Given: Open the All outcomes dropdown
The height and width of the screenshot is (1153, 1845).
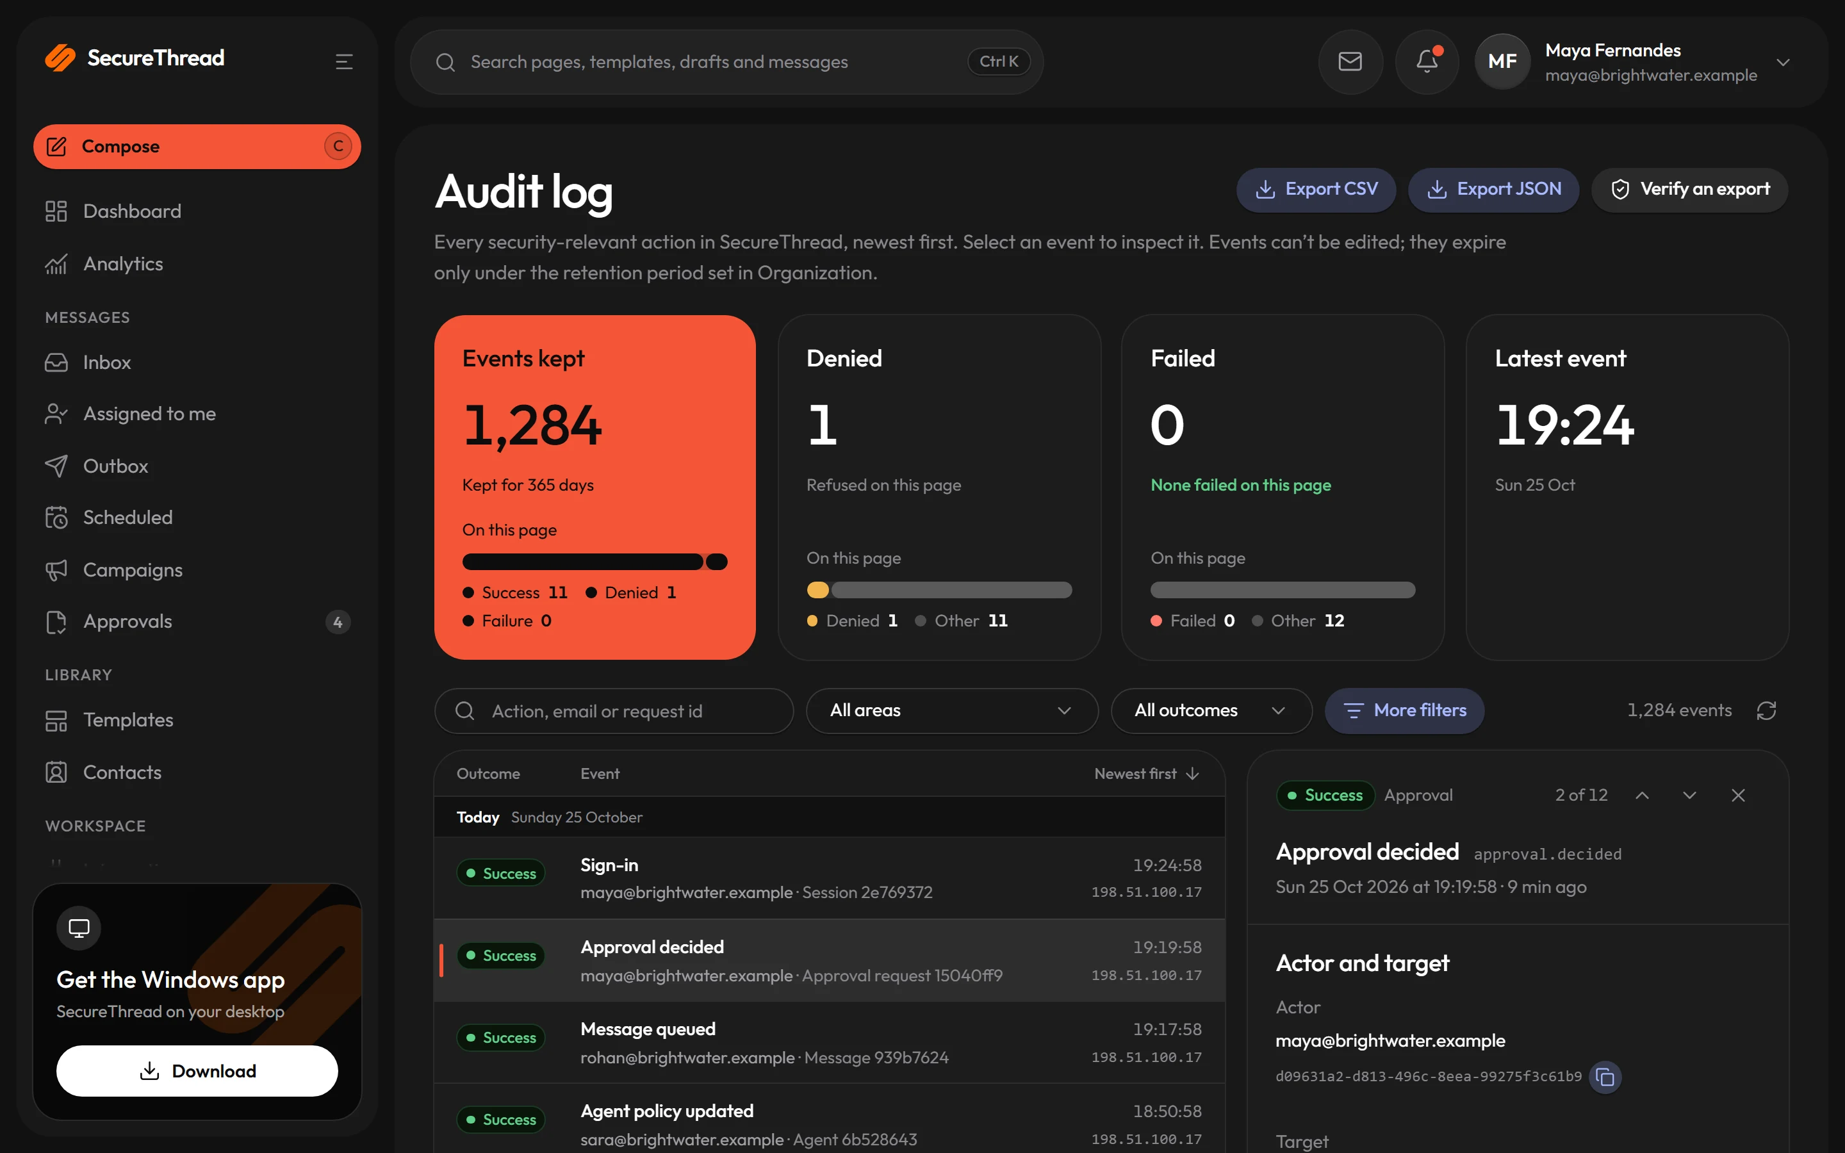Looking at the screenshot, I should pyautogui.click(x=1211, y=711).
